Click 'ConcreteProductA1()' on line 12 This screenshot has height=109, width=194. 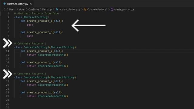[53, 55]
